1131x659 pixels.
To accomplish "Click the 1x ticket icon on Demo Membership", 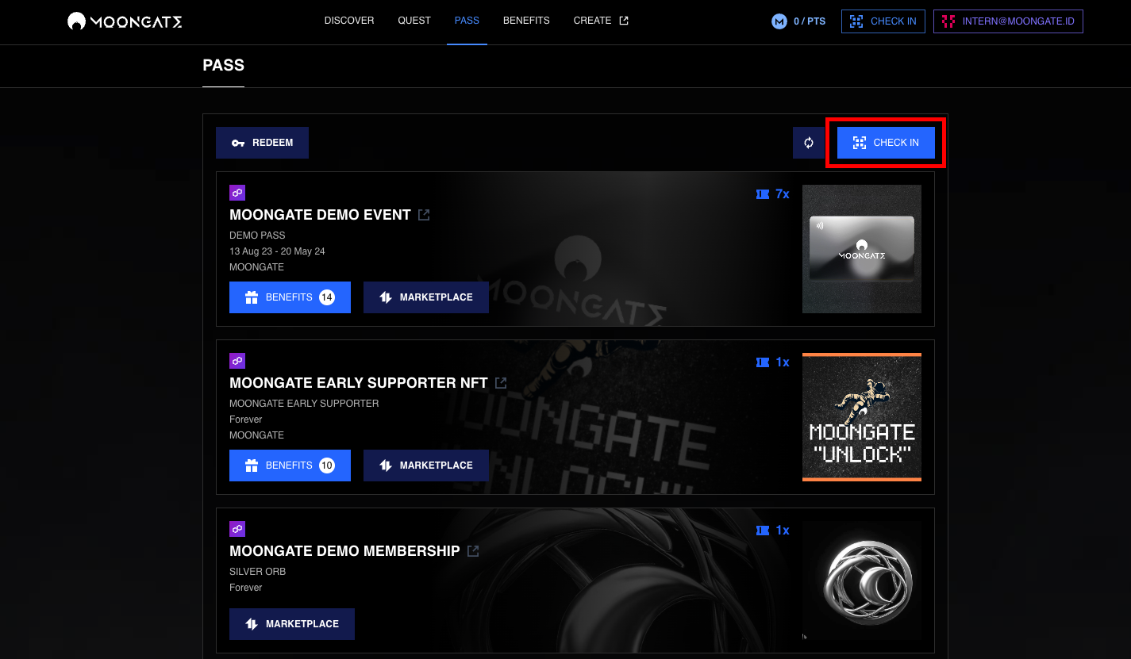I will 763,530.
